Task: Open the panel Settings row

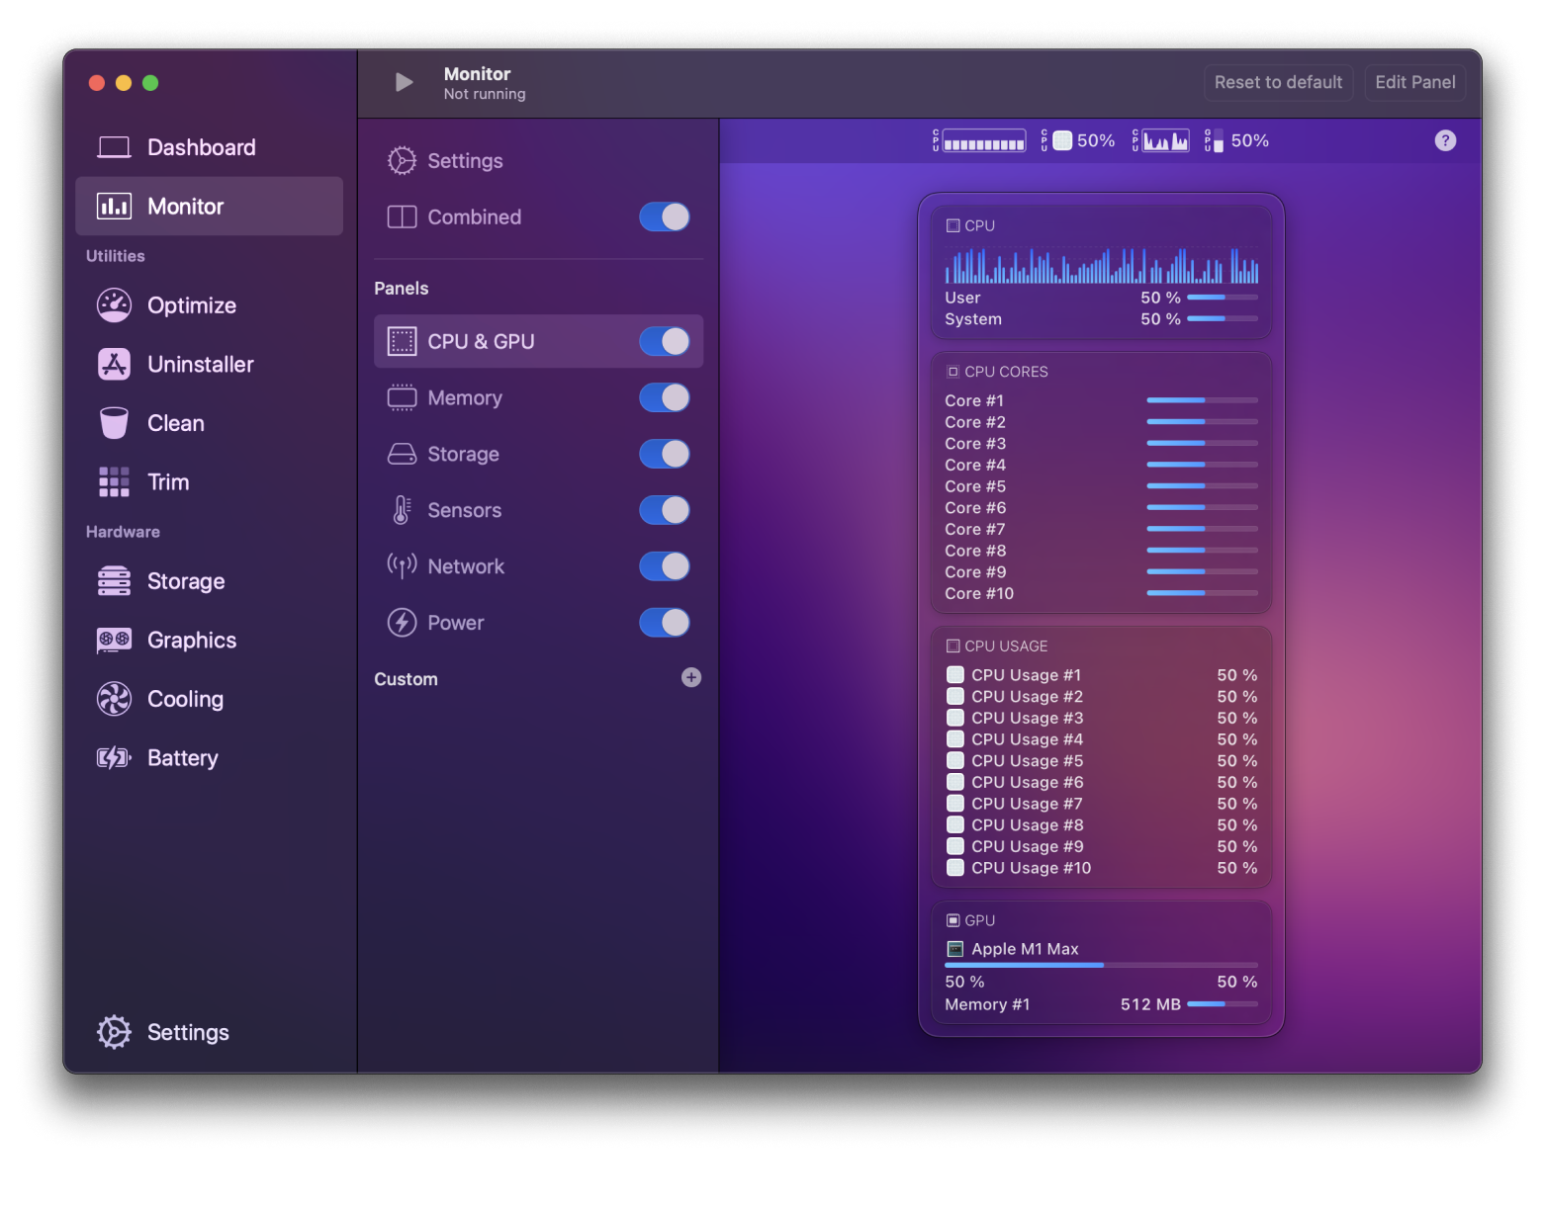Action: point(539,160)
